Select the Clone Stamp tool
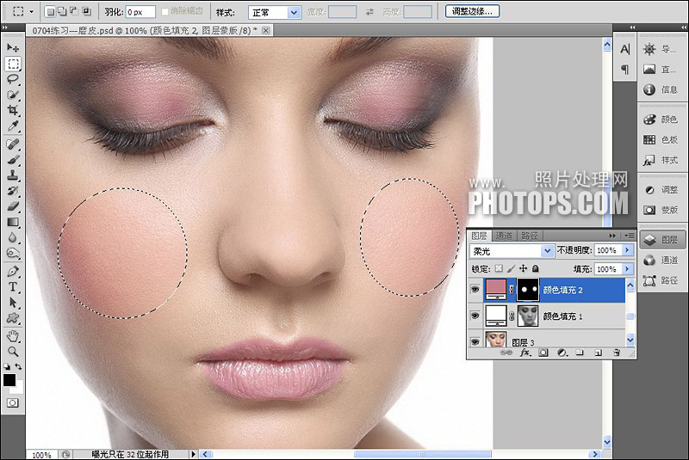 point(13,175)
